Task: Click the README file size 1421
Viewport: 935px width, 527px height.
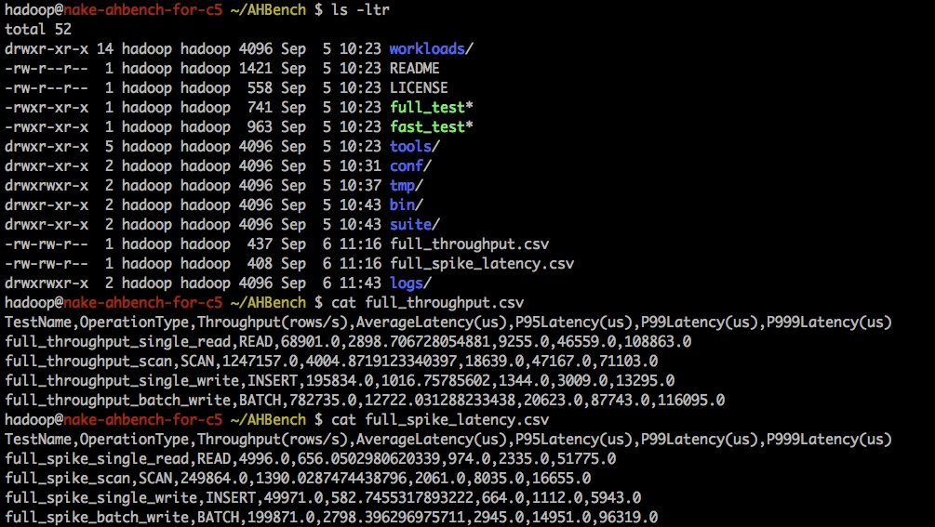Action: coord(256,68)
